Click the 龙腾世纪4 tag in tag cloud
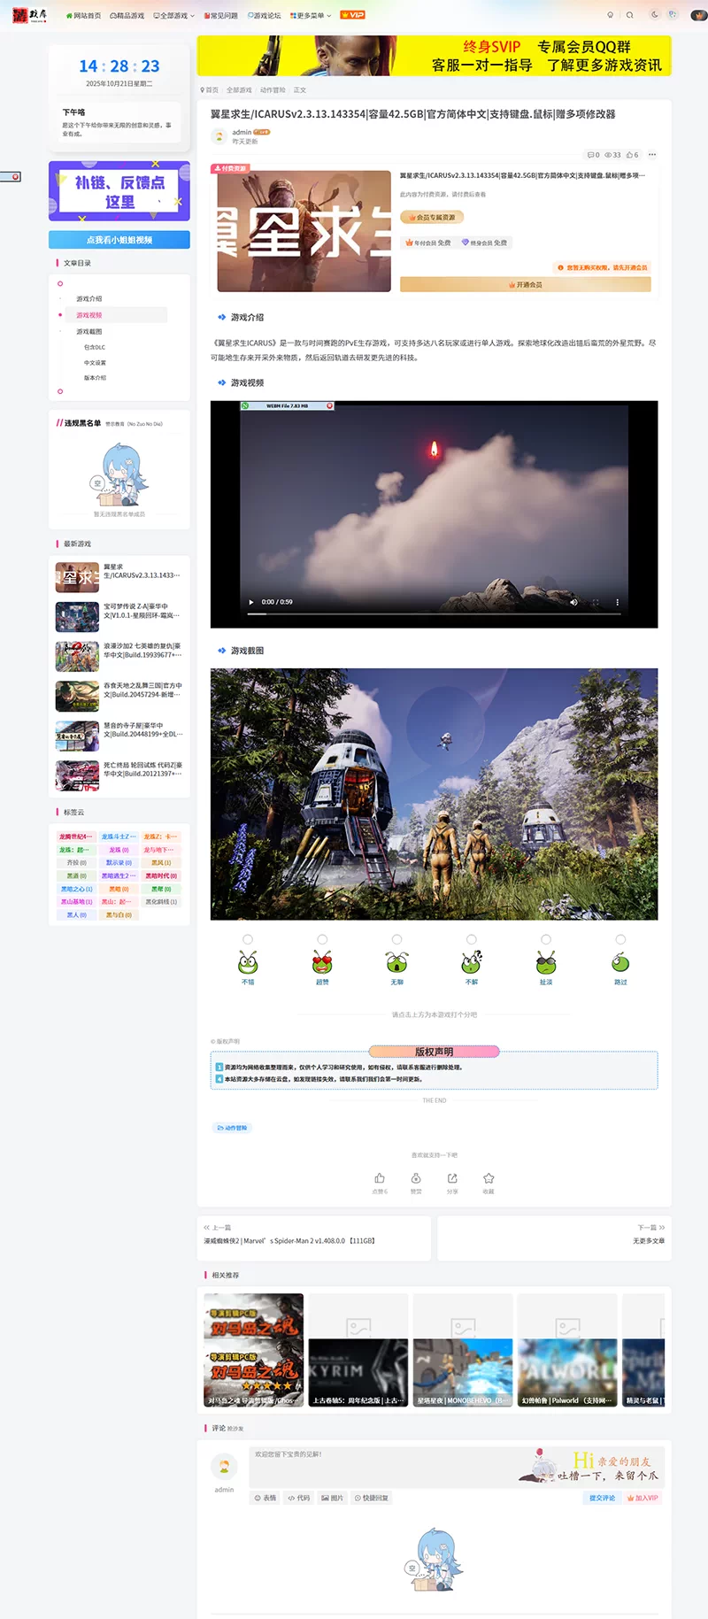The image size is (708, 1619). tap(75, 836)
